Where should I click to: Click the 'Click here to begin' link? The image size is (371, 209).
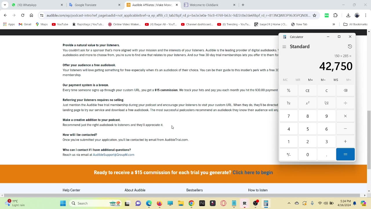point(253,172)
